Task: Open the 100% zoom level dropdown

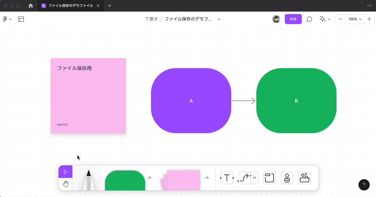Action: coord(354,19)
